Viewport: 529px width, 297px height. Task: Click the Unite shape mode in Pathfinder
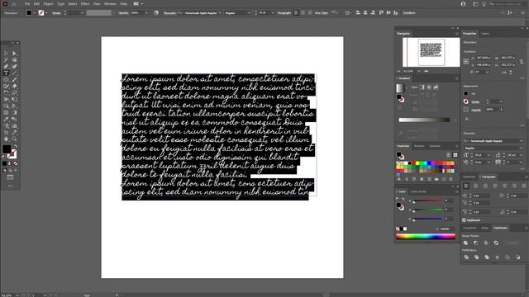coord(466,243)
